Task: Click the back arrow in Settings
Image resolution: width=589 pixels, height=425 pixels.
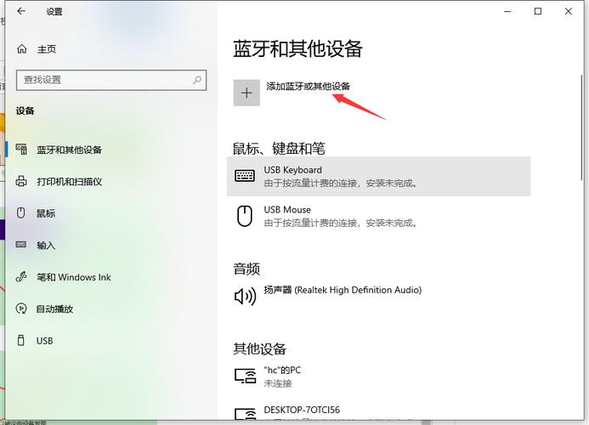Action: [x=21, y=11]
